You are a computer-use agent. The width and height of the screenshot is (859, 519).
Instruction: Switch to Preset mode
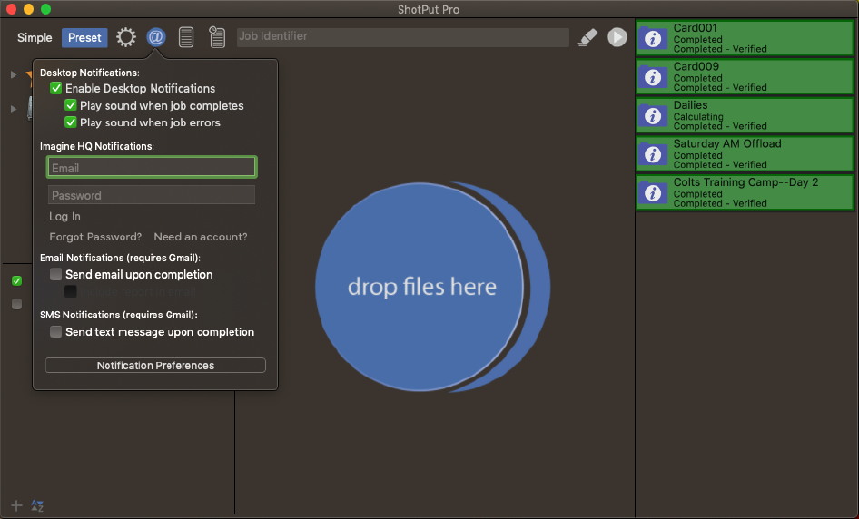point(84,38)
